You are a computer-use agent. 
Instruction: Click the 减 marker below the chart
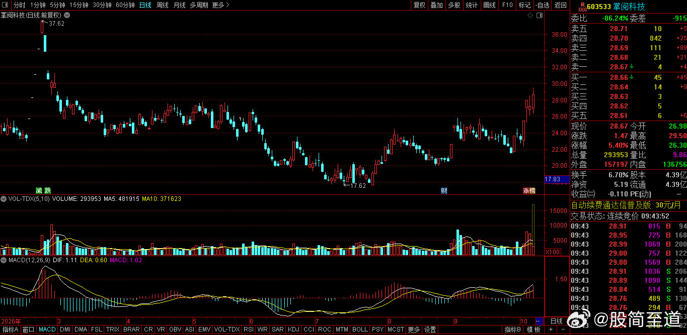pos(39,190)
